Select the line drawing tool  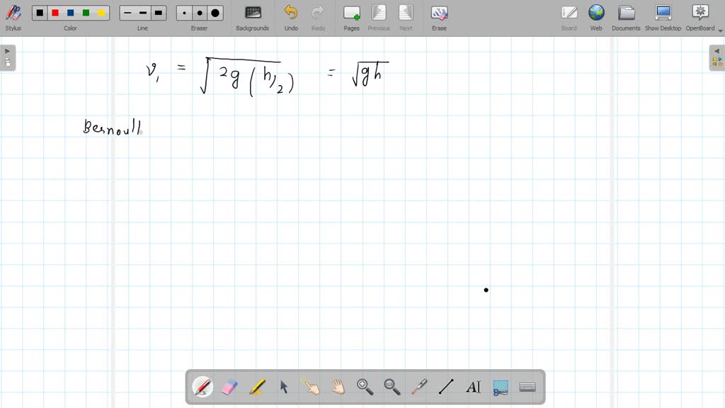[446, 387]
